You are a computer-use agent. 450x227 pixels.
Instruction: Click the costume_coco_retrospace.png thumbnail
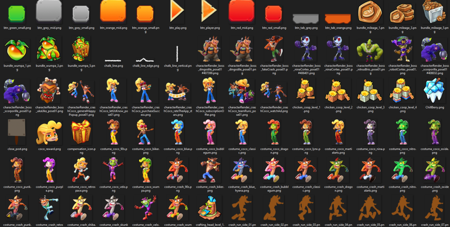click(x=81, y=170)
